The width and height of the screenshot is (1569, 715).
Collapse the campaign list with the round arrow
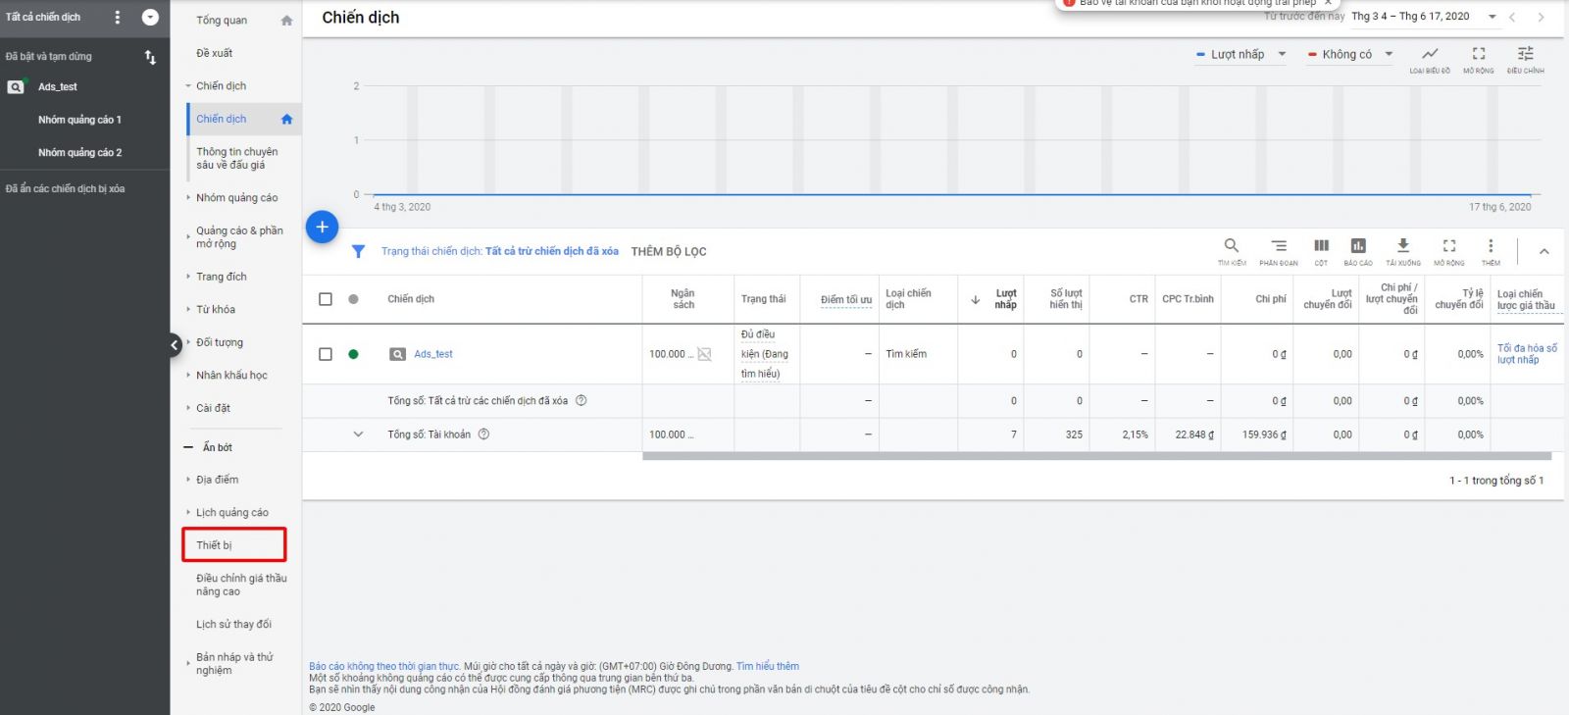pyautogui.click(x=150, y=18)
